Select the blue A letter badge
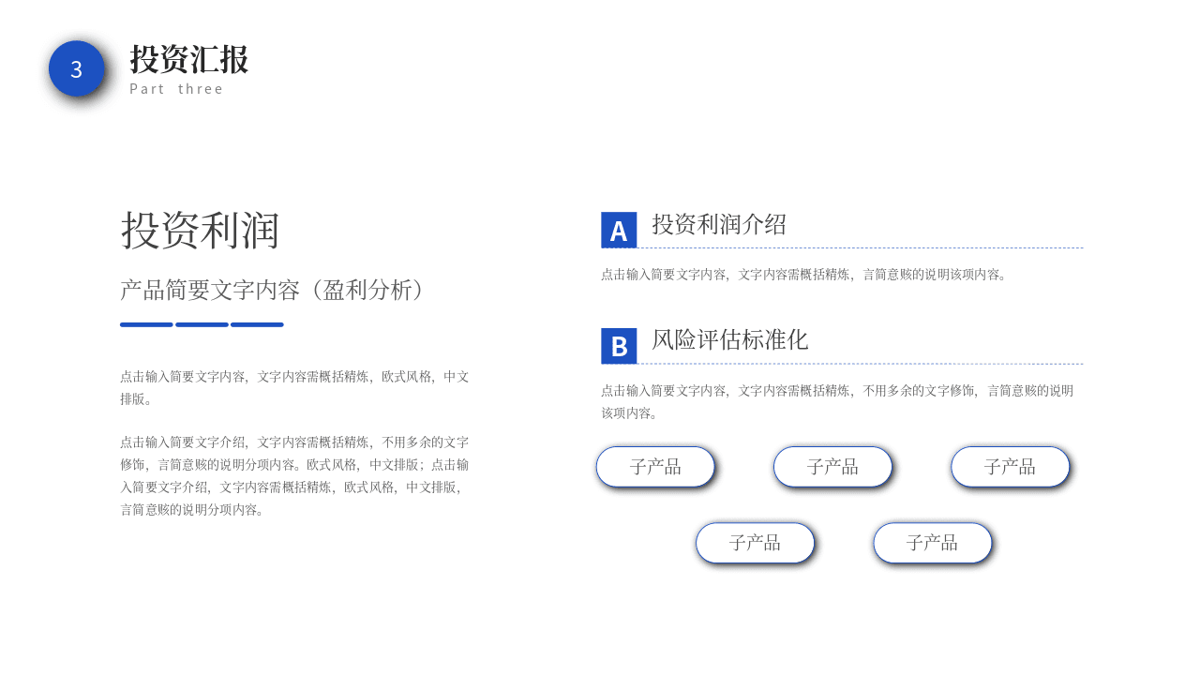 619,230
